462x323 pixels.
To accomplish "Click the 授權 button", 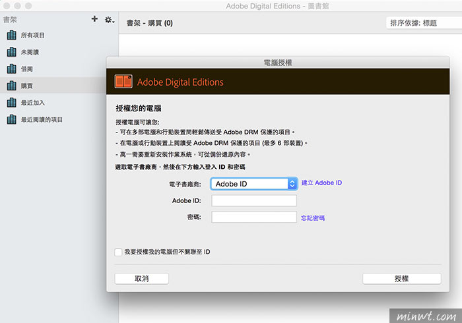I will pyautogui.click(x=401, y=279).
